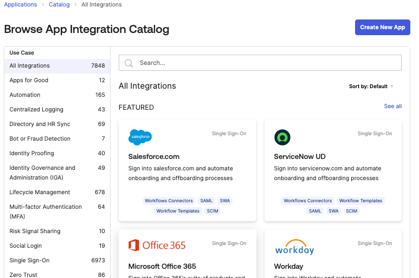Select the Automation category
The width and height of the screenshot is (419, 278).
(x=57, y=95)
